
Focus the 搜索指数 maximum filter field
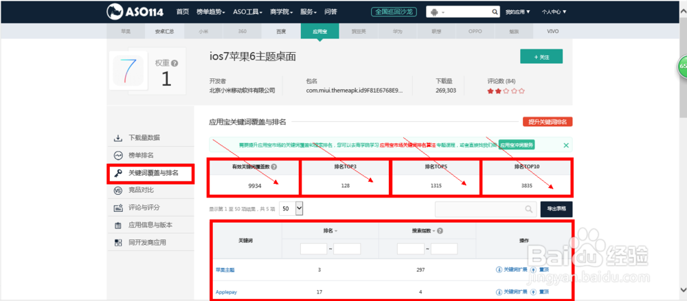coord(444,249)
